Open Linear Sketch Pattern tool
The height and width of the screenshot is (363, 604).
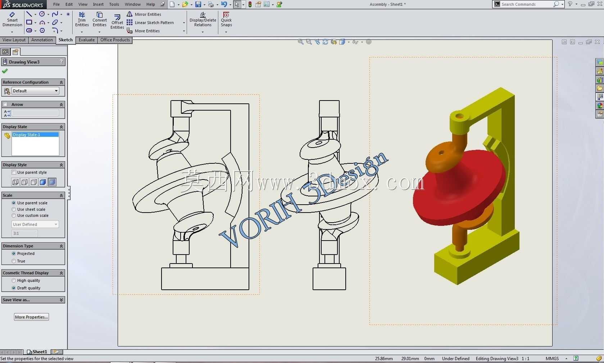coord(150,23)
